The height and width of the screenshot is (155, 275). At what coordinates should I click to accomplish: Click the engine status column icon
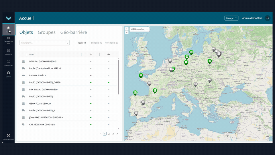(x=109, y=55)
